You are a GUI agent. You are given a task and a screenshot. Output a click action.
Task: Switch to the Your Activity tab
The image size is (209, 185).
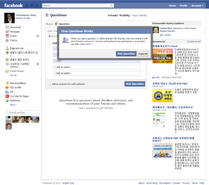pos(139,15)
